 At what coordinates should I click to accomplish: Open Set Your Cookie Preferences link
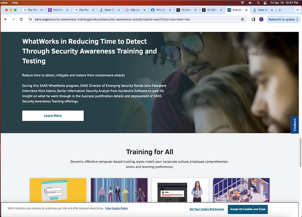coord(207,209)
